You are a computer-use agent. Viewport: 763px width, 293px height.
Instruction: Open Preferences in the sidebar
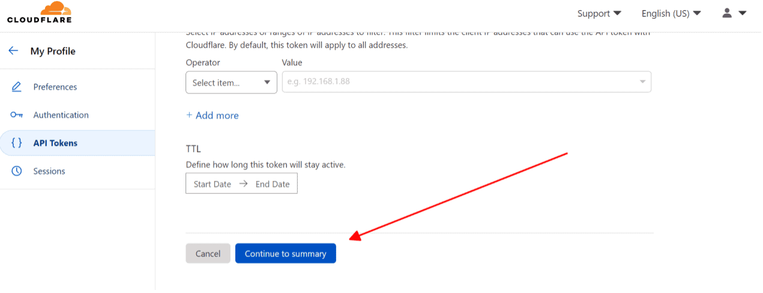(55, 87)
